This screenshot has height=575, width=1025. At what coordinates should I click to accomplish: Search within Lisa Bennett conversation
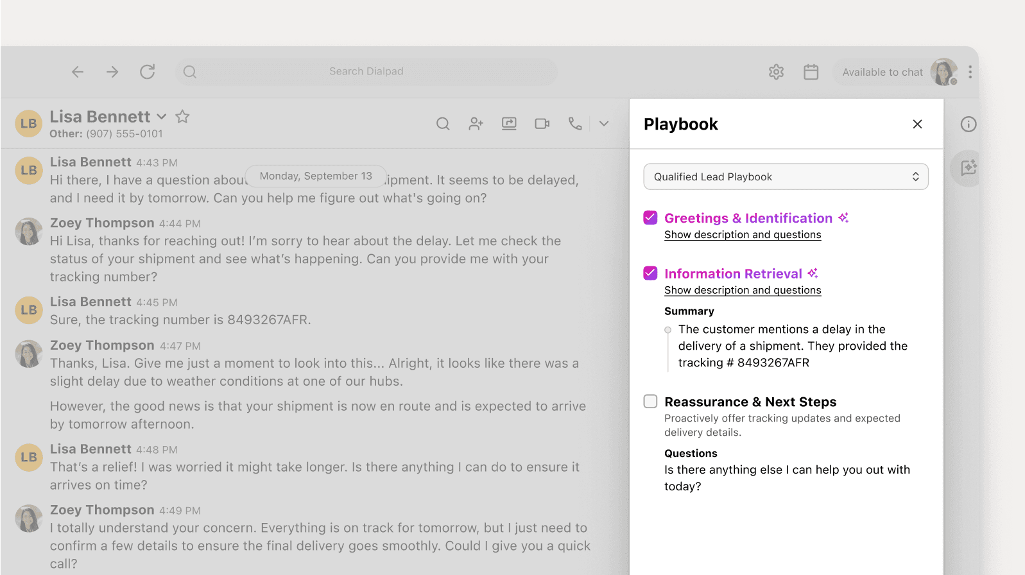pos(443,124)
